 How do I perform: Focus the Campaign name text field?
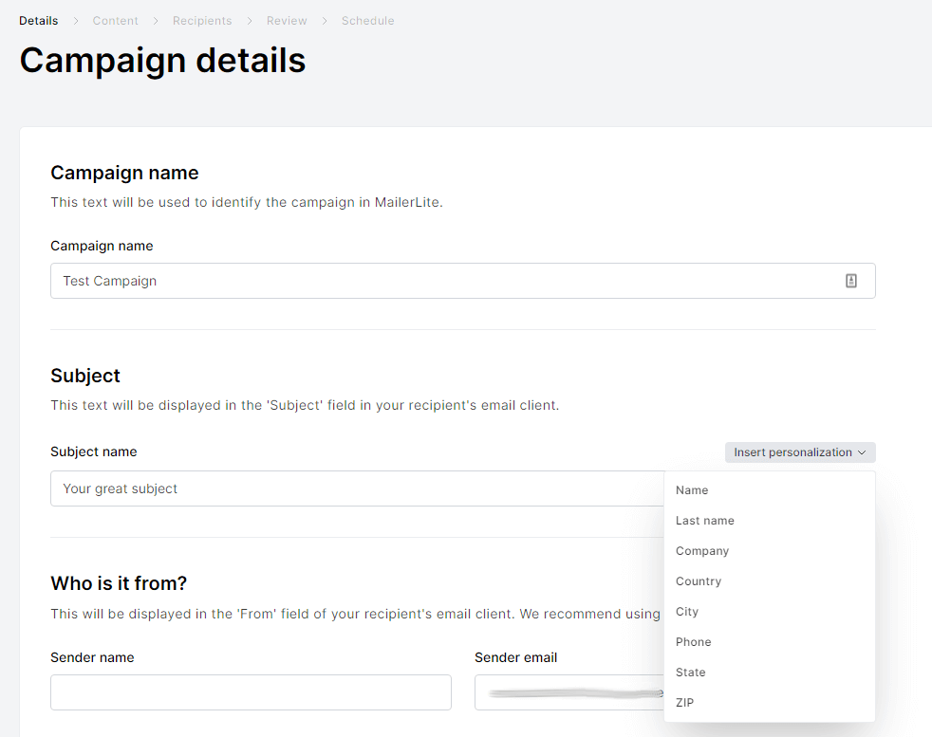click(x=437, y=281)
